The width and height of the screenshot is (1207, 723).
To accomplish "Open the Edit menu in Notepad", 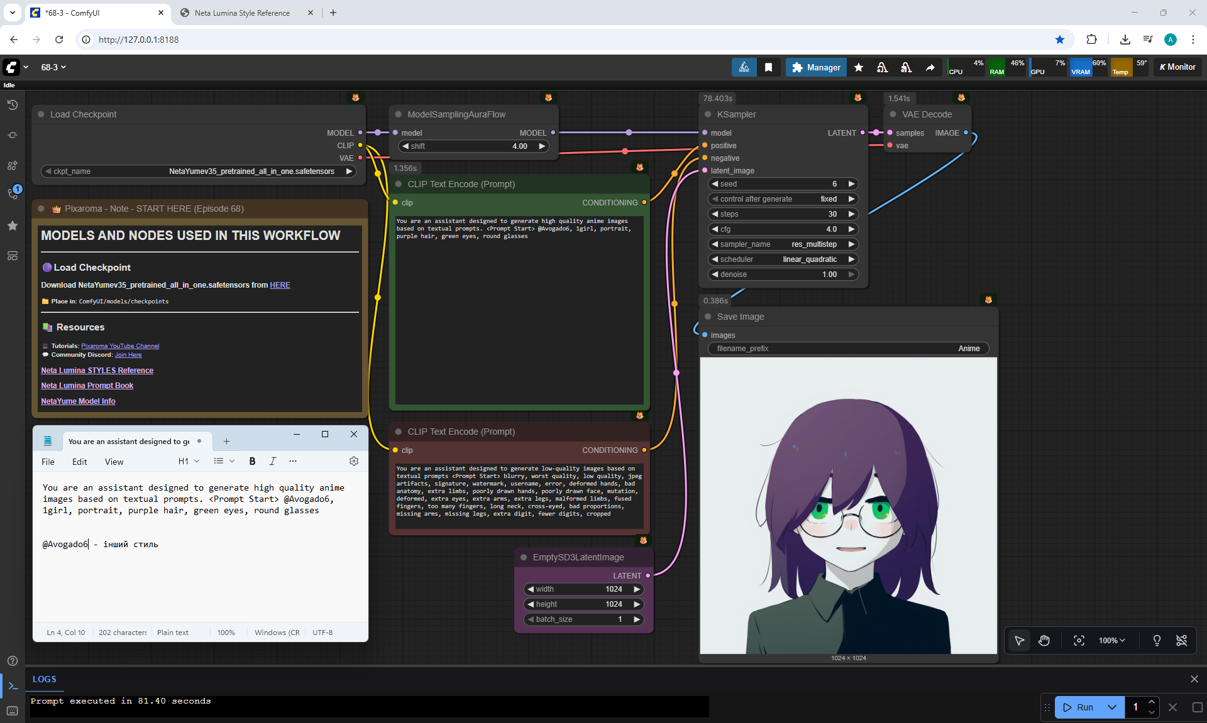I will 80,462.
